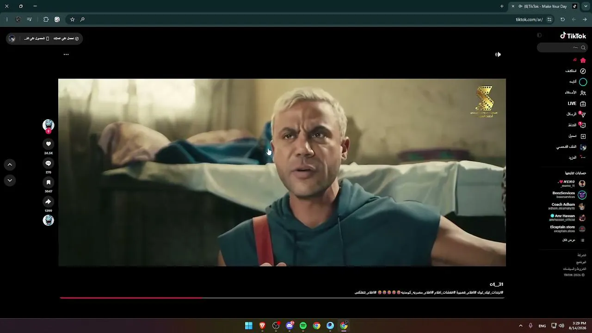Open the creator username c4__31
The height and width of the screenshot is (333, 592).
click(496, 284)
